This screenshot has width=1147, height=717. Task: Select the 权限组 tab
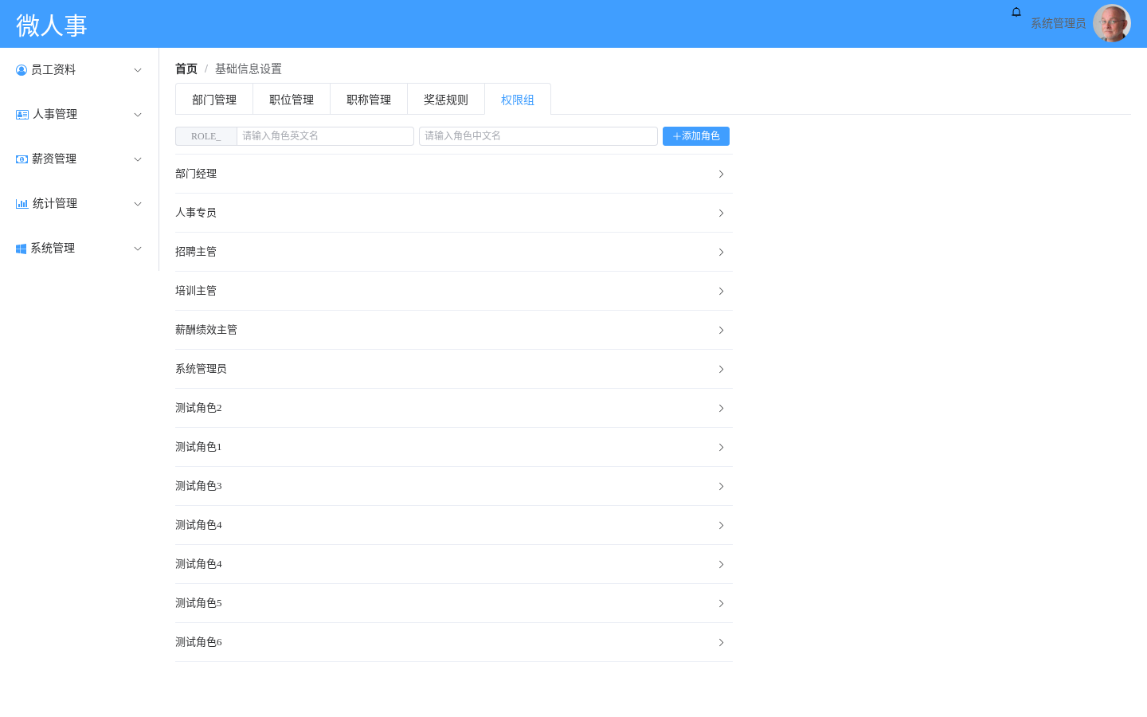point(518,100)
